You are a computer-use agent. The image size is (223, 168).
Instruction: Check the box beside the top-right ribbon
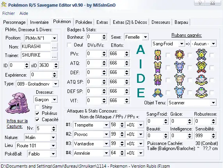(x=212, y=55)
